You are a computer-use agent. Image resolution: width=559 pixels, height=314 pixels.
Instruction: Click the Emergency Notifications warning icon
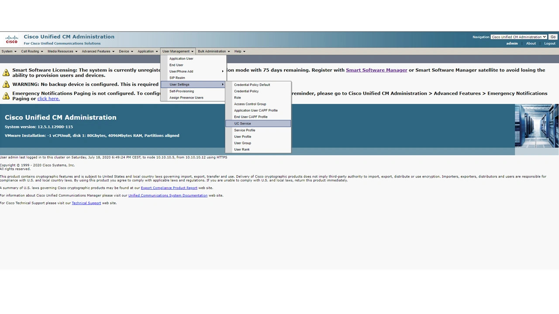pyautogui.click(x=6, y=96)
